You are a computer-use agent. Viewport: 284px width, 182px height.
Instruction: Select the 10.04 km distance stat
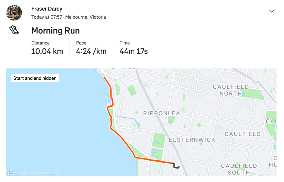click(x=47, y=51)
